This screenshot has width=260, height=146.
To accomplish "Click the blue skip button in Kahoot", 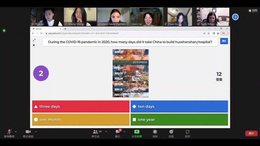I will 224,41.
